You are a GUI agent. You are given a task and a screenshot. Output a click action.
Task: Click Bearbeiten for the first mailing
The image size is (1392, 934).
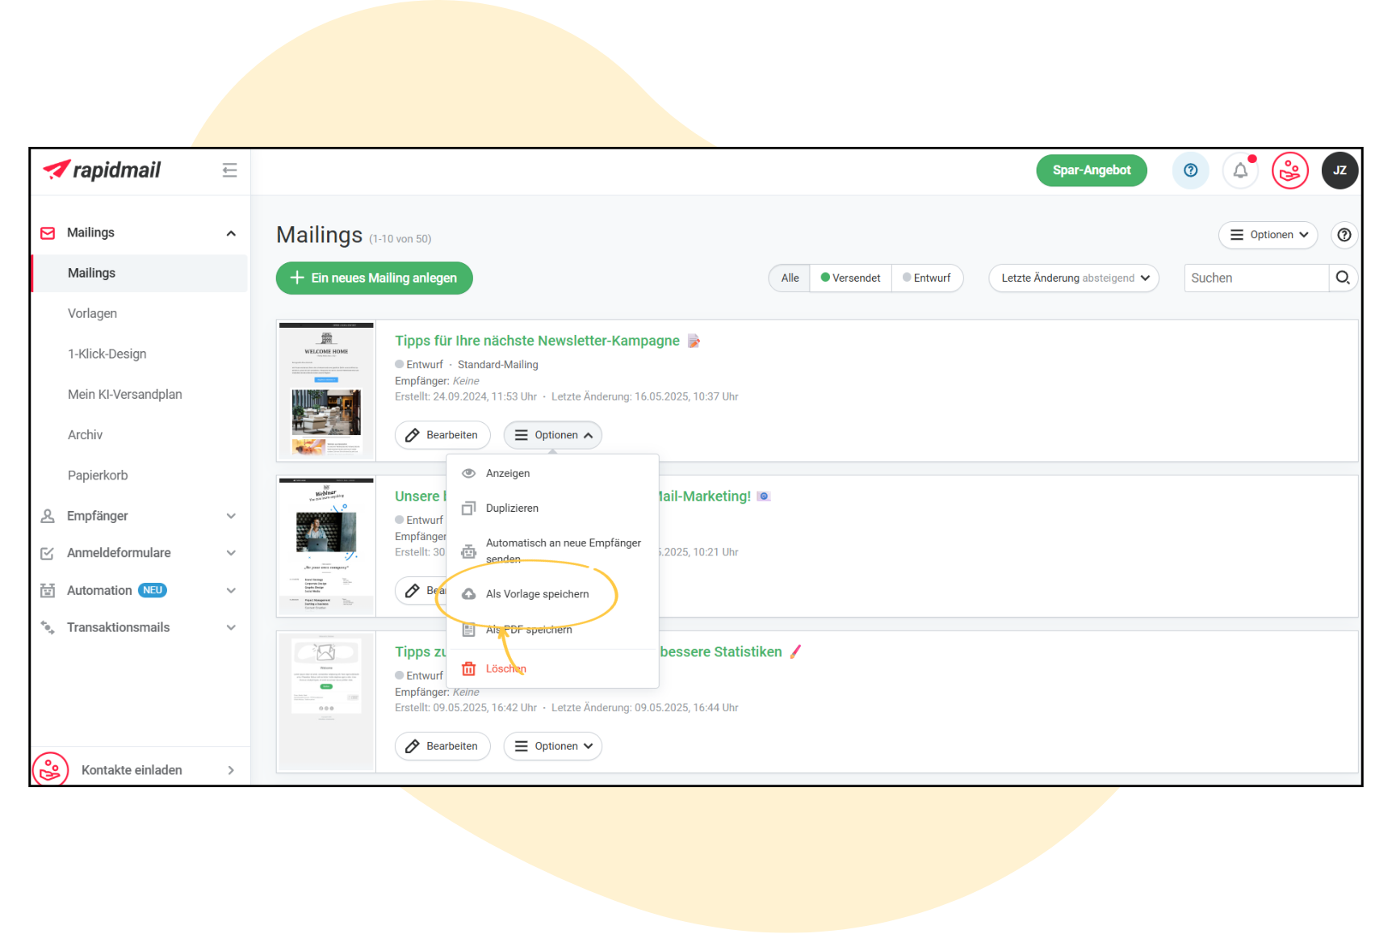pyautogui.click(x=442, y=435)
